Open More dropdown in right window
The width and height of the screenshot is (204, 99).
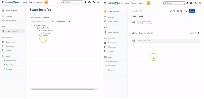(142, 3)
